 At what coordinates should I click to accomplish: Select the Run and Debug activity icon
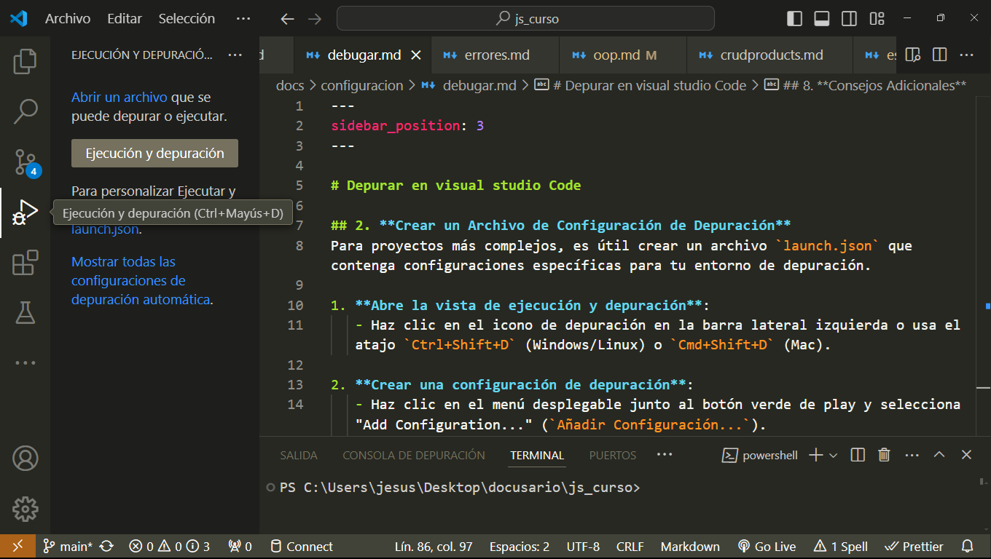(x=25, y=213)
